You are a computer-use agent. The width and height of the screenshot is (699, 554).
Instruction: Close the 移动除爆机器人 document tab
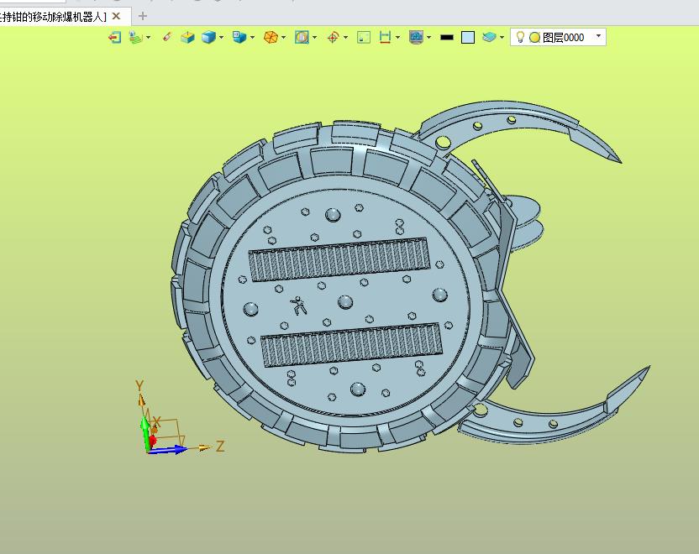click(x=116, y=16)
